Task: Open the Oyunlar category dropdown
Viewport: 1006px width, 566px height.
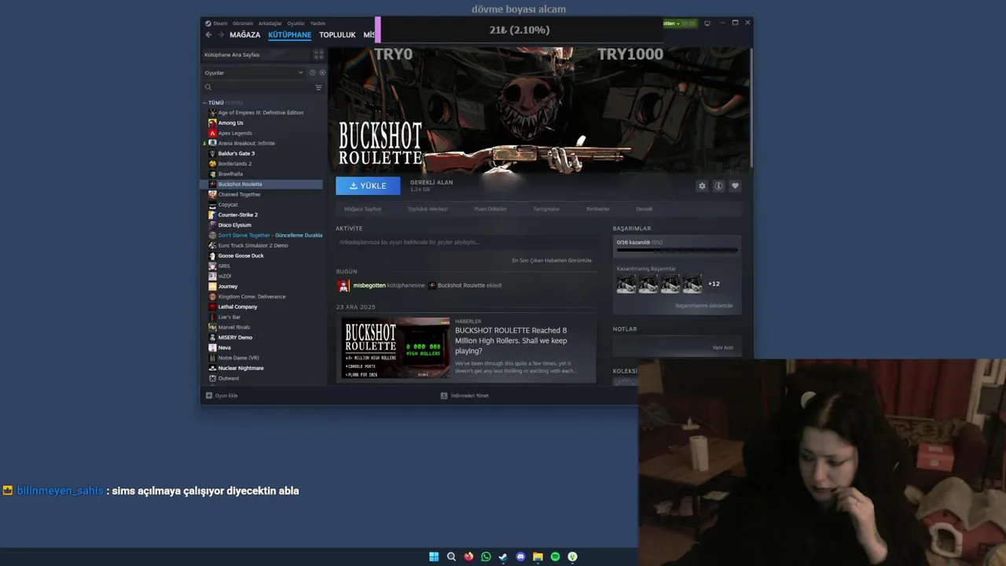Action: pos(254,72)
